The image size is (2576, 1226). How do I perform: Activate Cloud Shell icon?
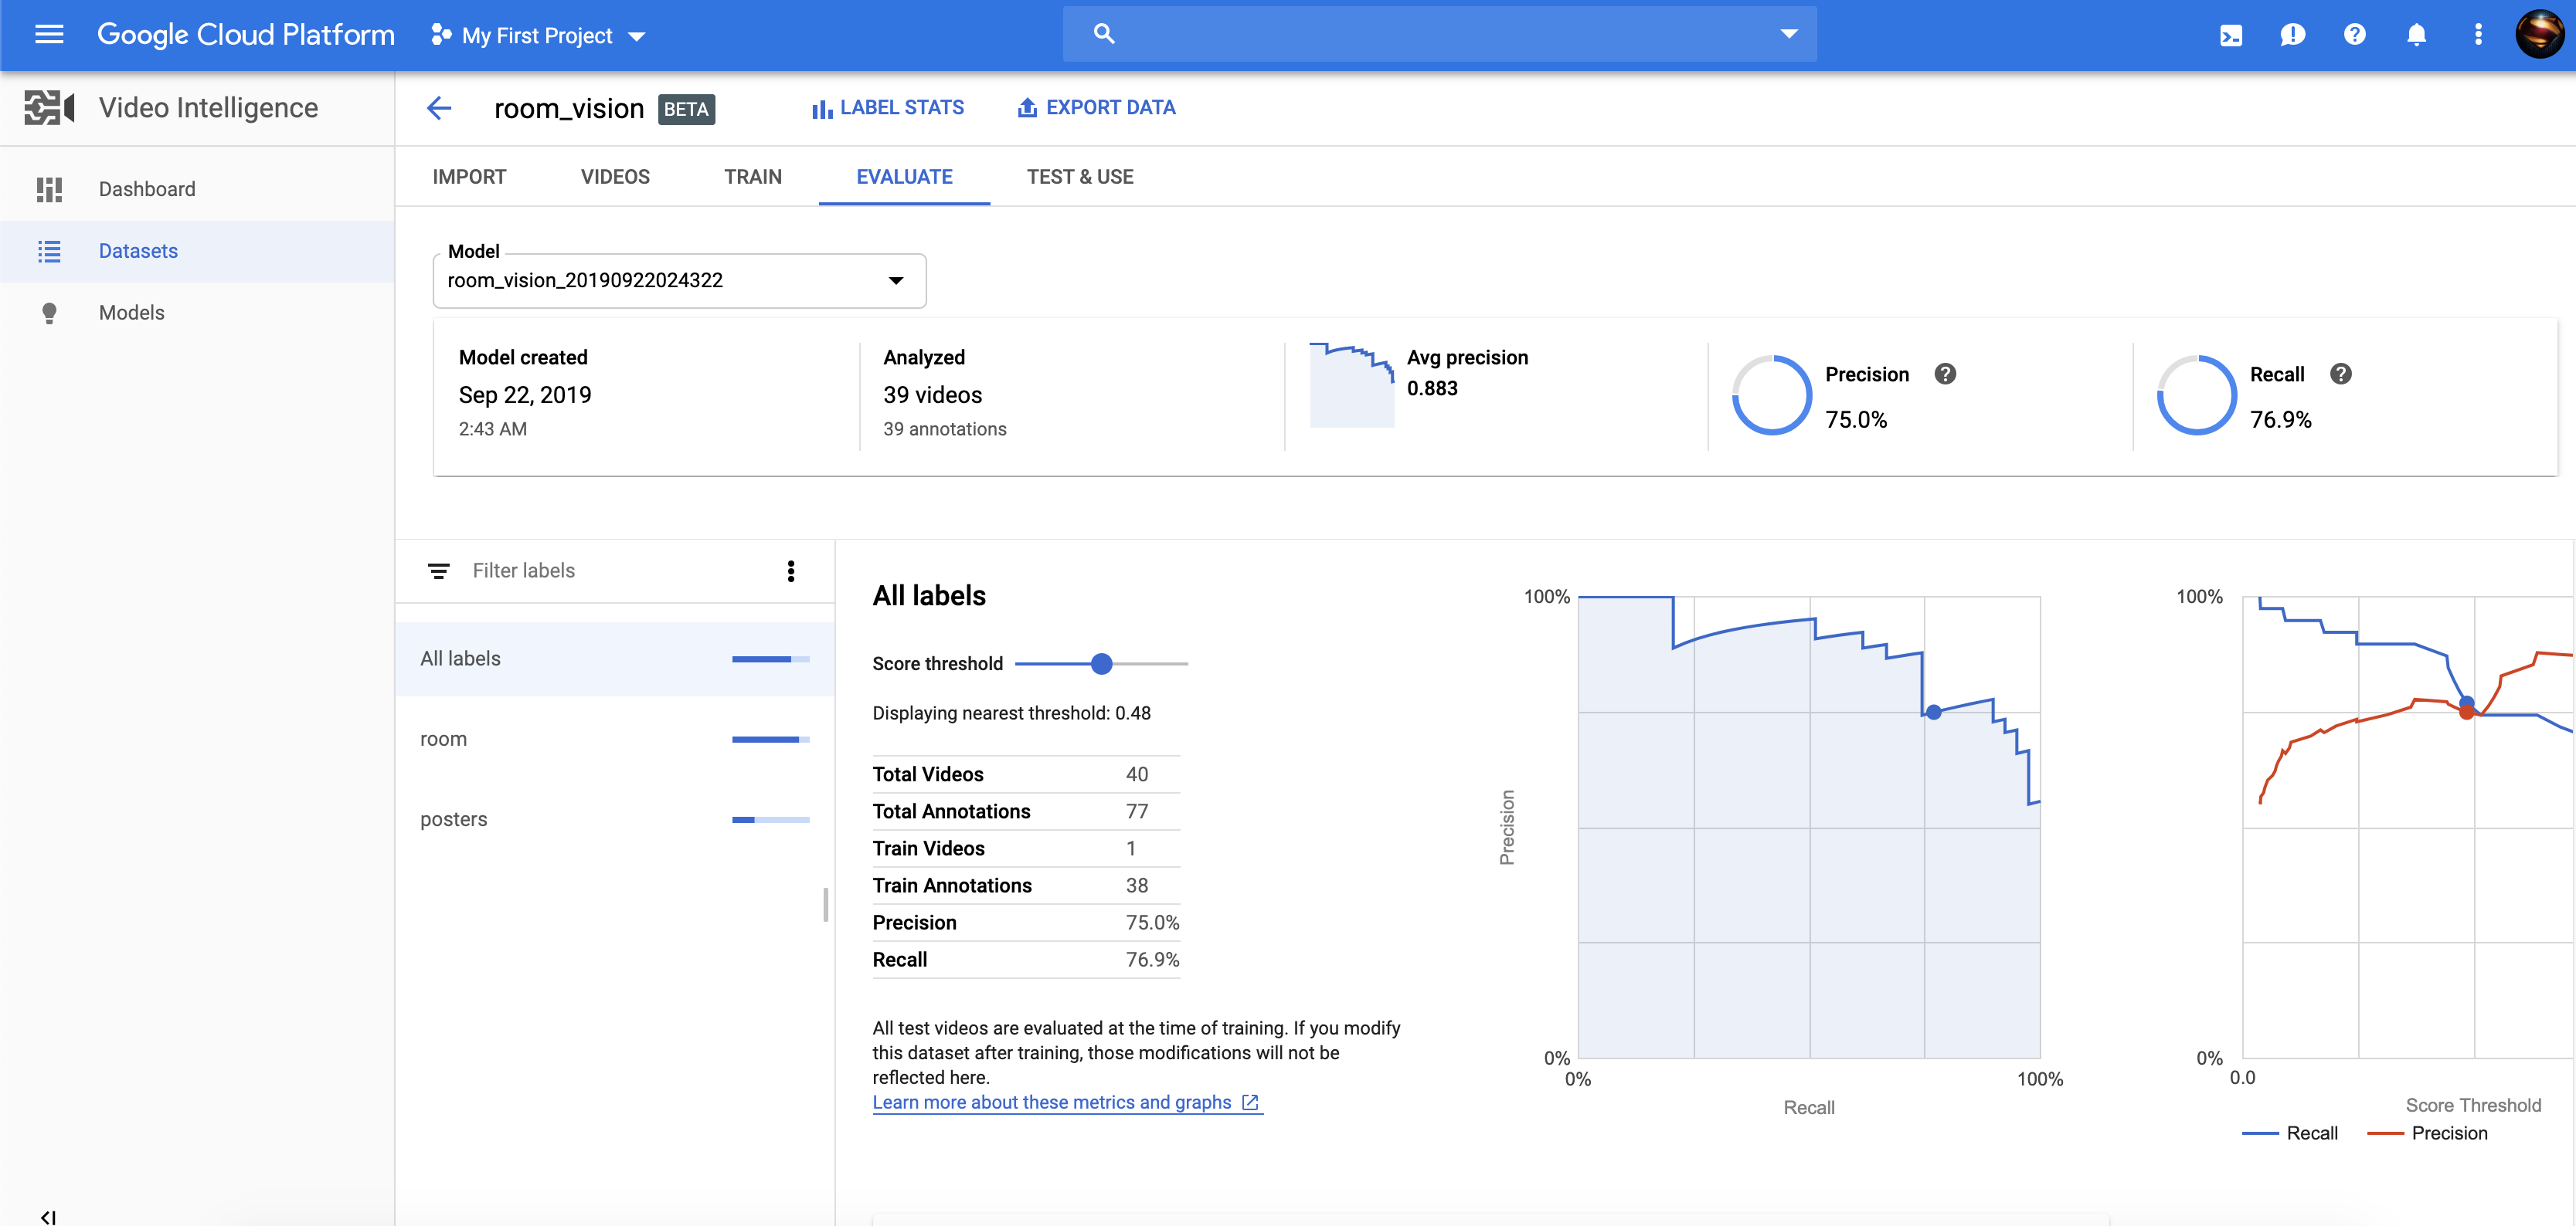click(2230, 35)
